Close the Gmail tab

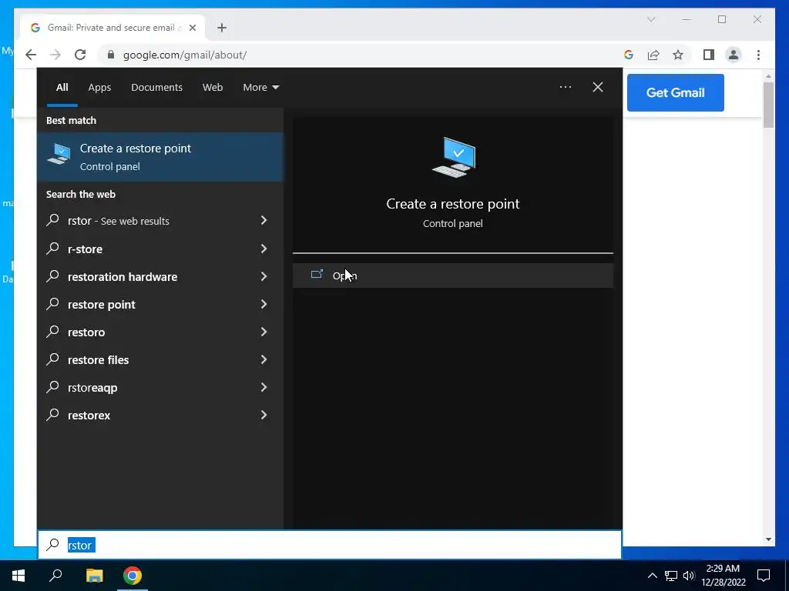(192, 28)
